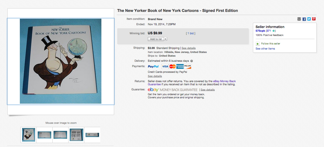
Task: Click the Add to list button
Action: [x=156, y=39]
